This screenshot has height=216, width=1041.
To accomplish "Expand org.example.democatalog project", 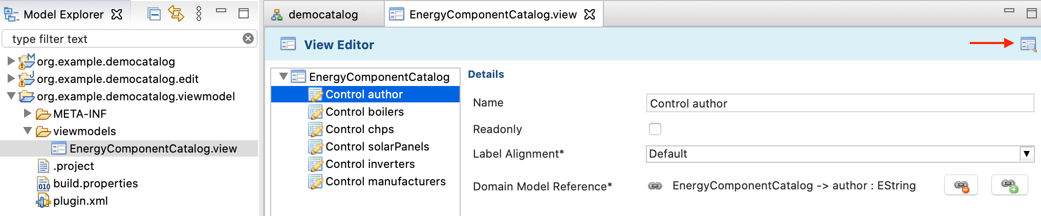I will [11, 61].
